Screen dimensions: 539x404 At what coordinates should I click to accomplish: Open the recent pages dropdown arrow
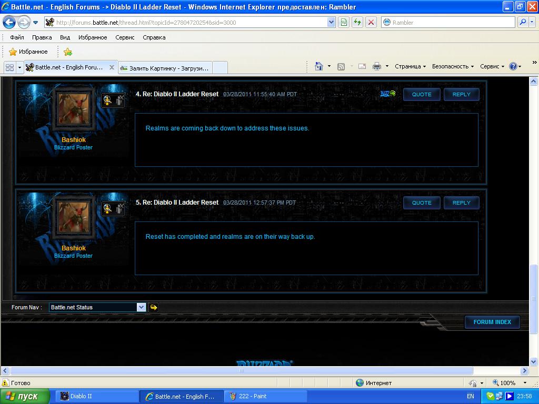[35, 23]
